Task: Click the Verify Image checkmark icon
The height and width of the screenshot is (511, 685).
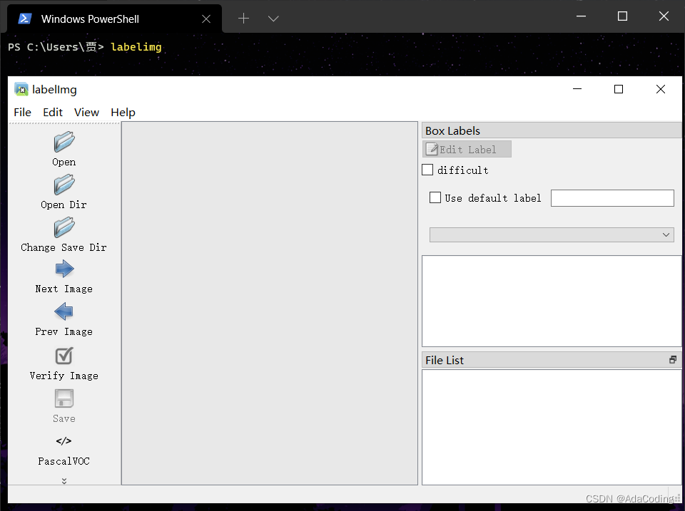Action: coord(64,356)
